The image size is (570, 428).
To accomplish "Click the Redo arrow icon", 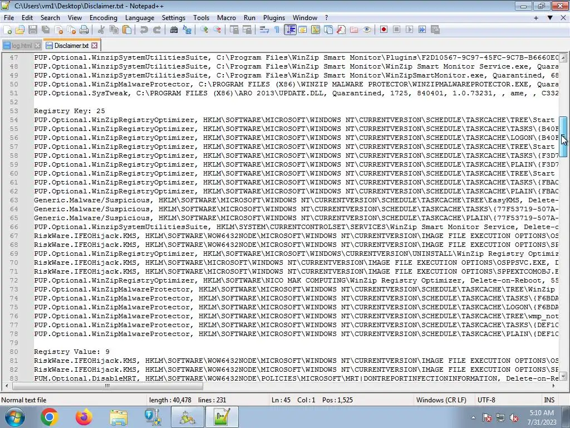I will pos(156,30).
